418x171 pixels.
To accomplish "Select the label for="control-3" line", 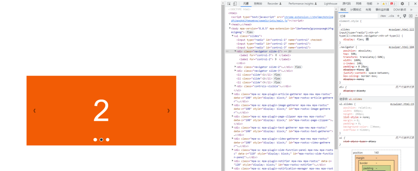I will 265,55.
